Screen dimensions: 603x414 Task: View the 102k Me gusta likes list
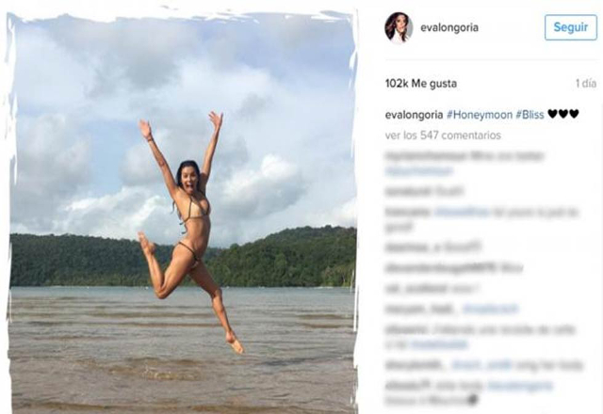pos(421,84)
